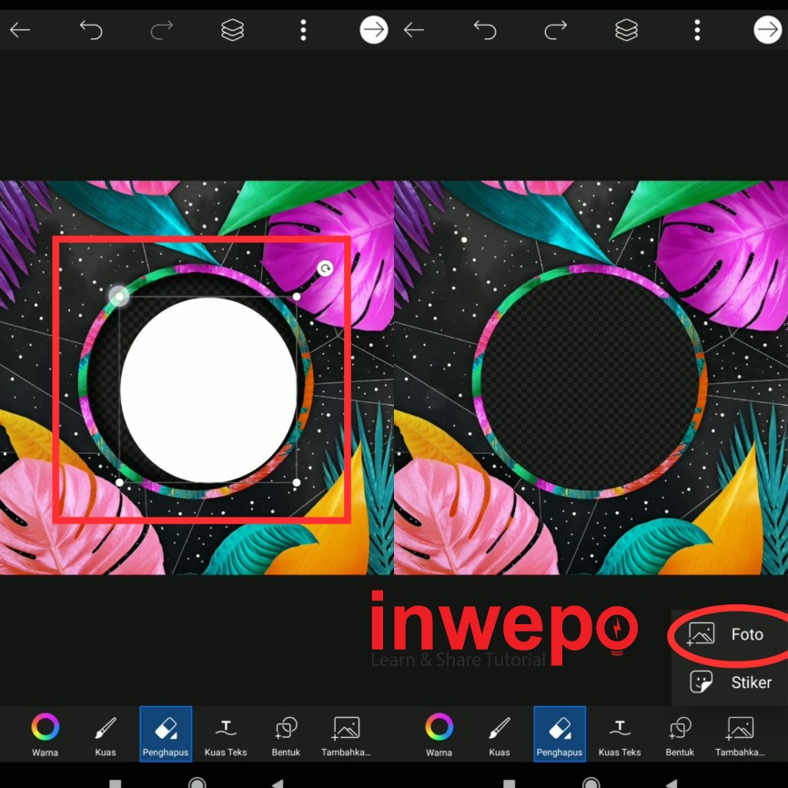The image size is (788, 788).
Task: Tap the redo arrow in the top bar
Action: [x=160, y=29]
